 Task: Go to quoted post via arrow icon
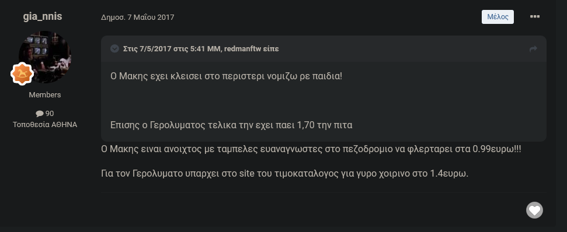click(533, 49)
